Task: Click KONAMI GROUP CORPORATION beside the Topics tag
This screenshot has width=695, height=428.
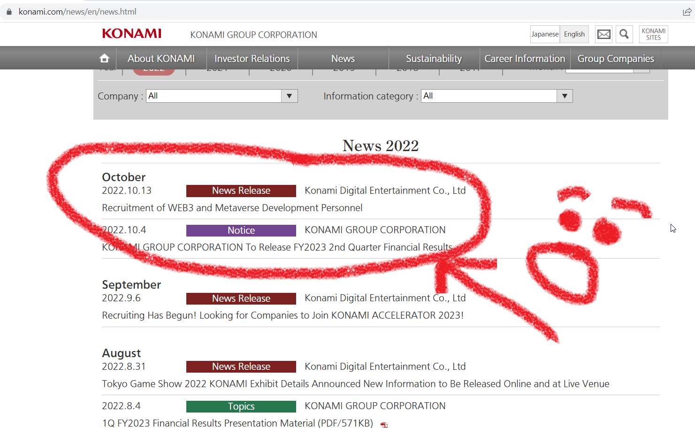Action: coord(375,406)
